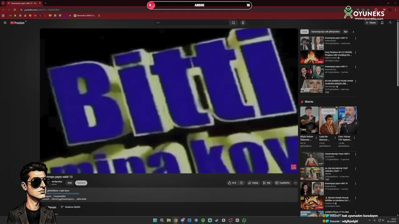Click the search magnifier button
This screenshot has width=399, height=224.
pyautogui.click(x=233, y=23)
